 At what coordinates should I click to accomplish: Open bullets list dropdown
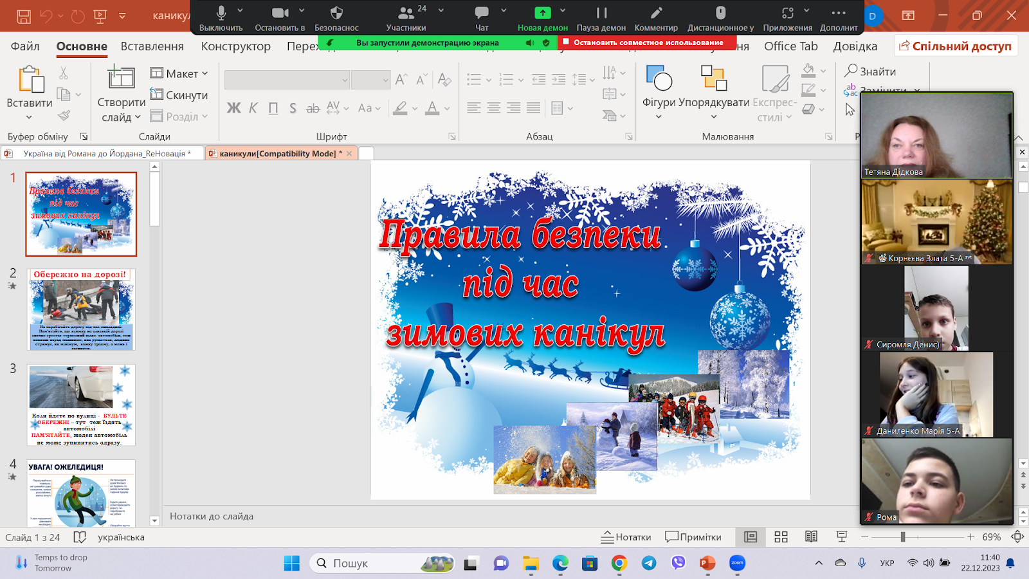489,80
